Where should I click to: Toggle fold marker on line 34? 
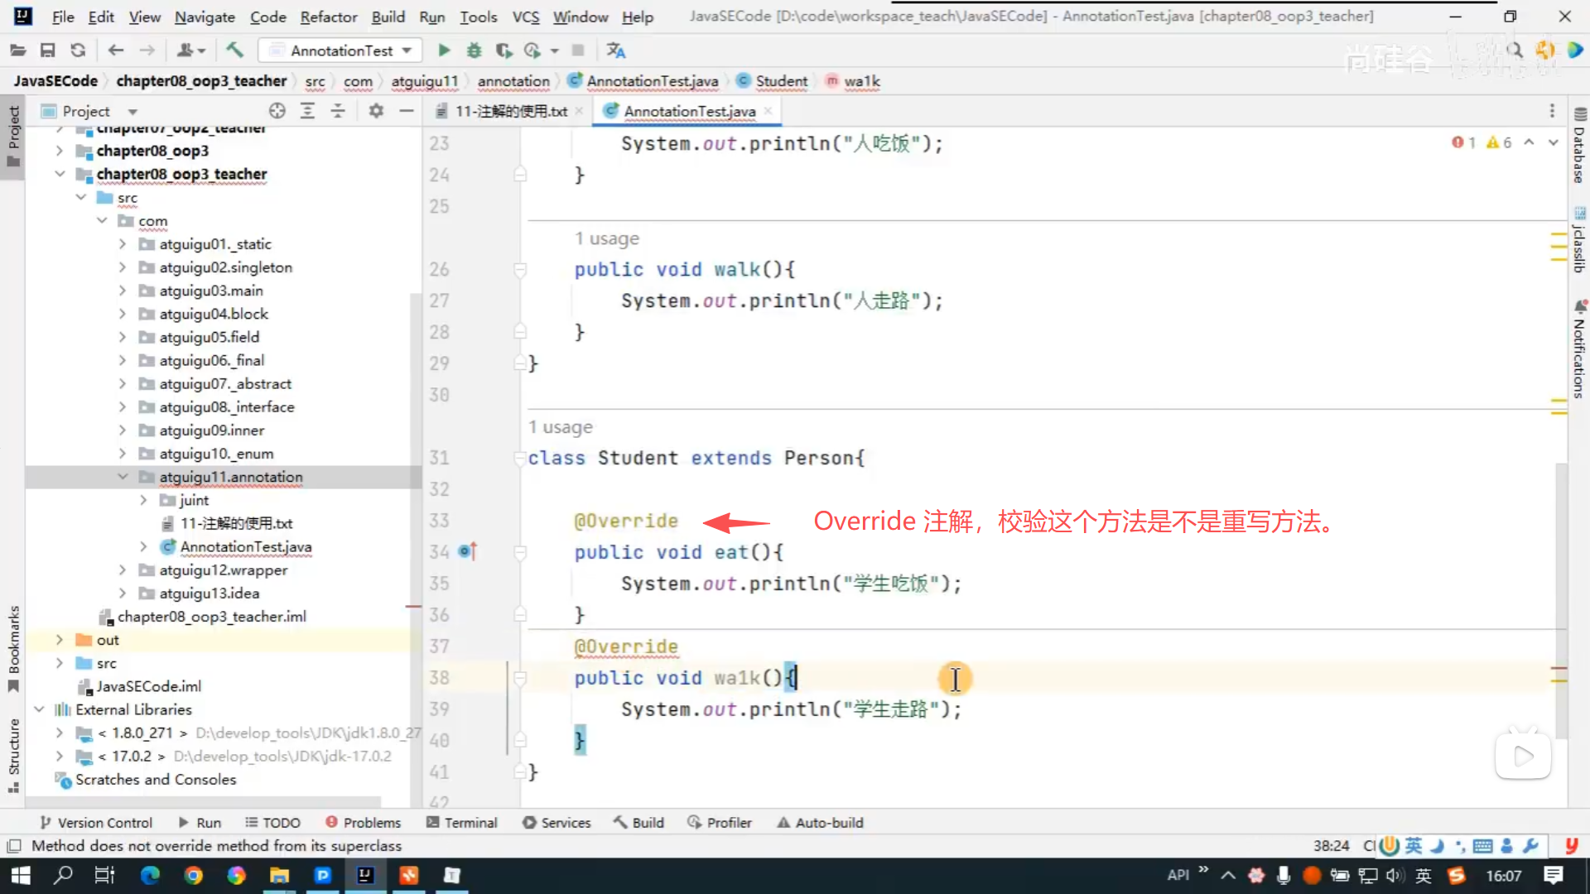520,552
